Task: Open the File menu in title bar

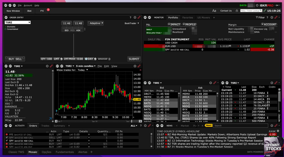Action: click(x=20, y=6)
